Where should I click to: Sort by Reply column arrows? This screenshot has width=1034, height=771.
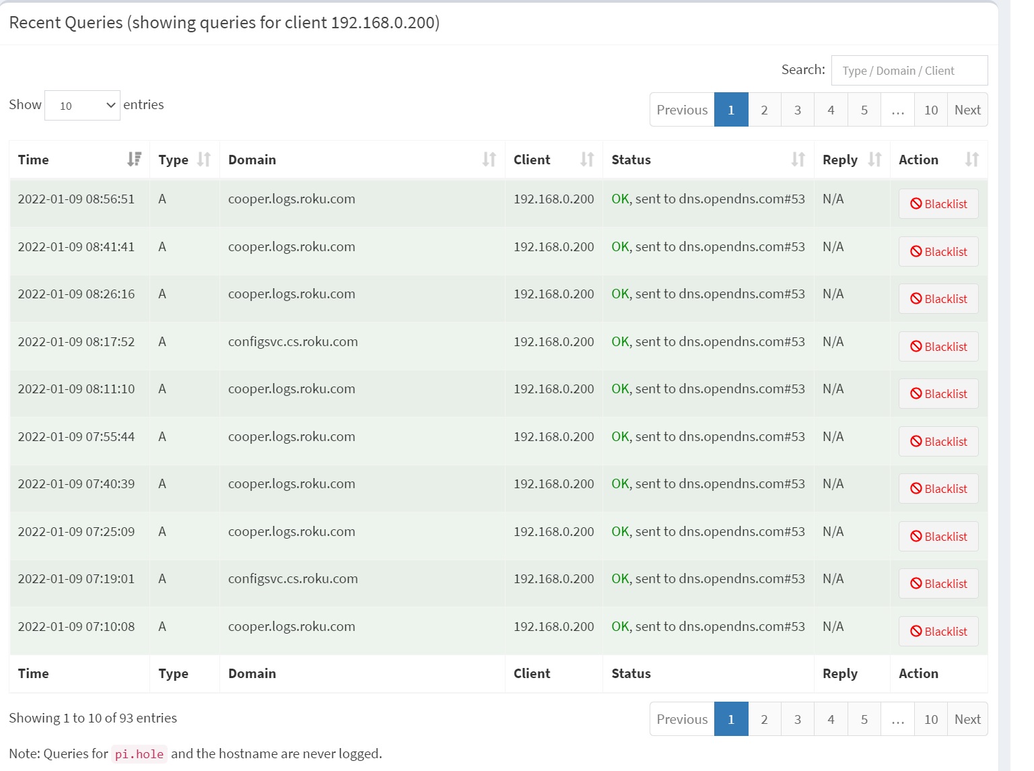point(874,159)
